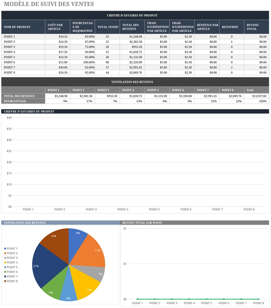Select the $20 axis label on the bar chart
The height and width of the screenshot is (308, 271).
tap(9, 162)
